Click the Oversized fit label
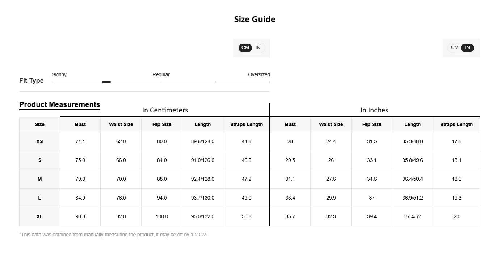The height and width of the screenshot is (253, 496). coord(259,74)
